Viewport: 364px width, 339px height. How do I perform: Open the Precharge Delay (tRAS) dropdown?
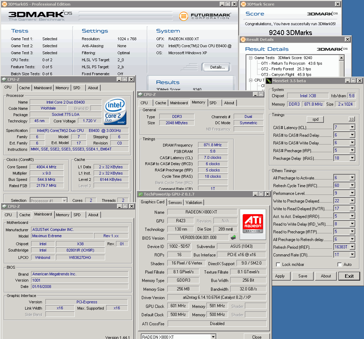[x=352, y=158]
